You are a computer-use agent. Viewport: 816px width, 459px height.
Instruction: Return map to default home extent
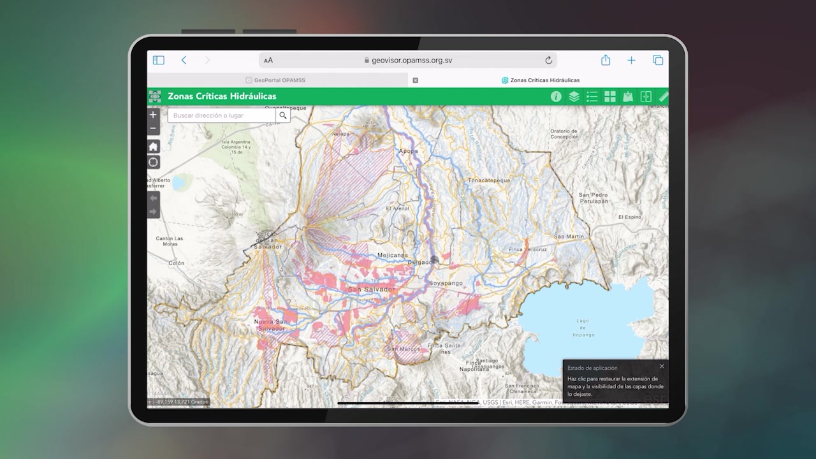coord(153,147)
